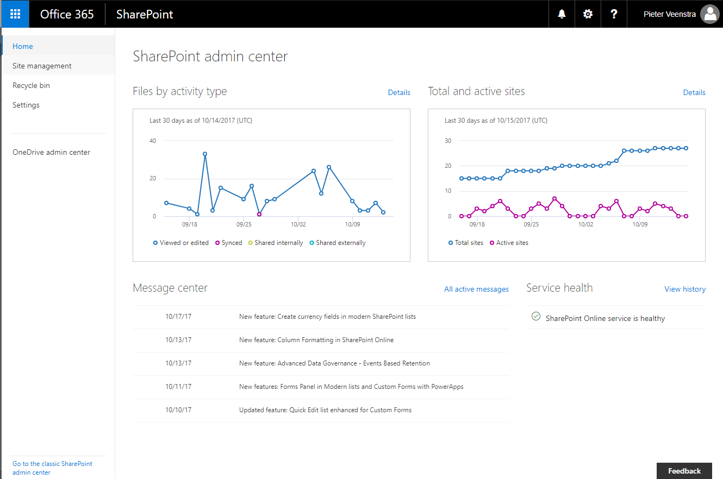This screenshot has height=479, width=723.
Task: Click the peak data point in files chart
Action: tap(205, 154)
